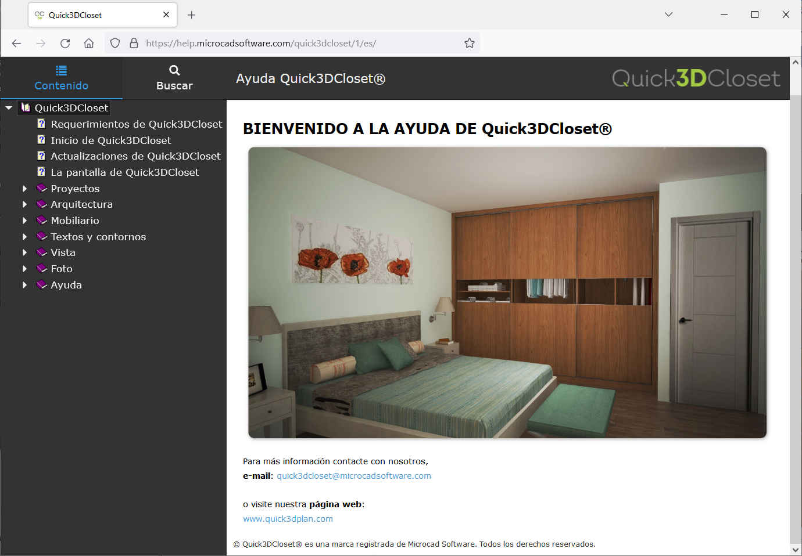The image size is (802, 556).
Task: Bookmark this page with the star icon
Action: 470,43
